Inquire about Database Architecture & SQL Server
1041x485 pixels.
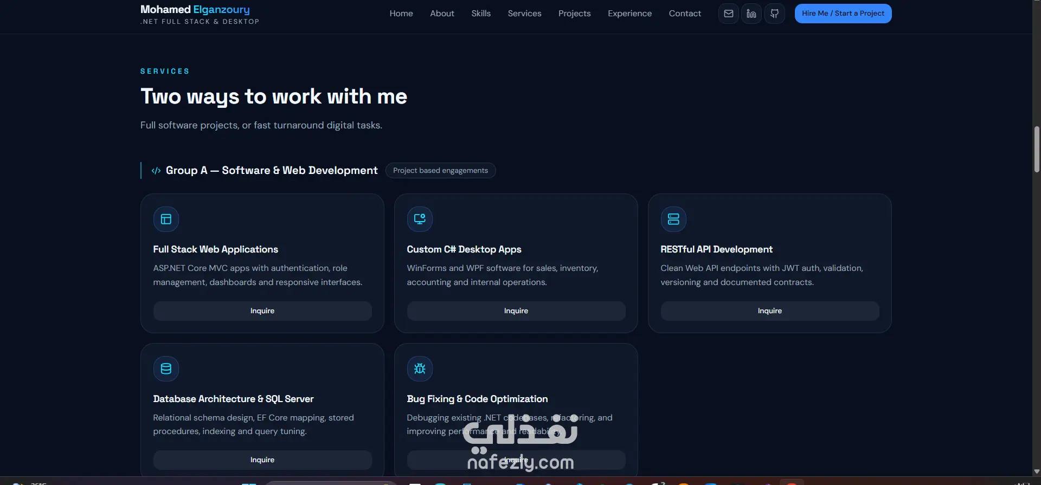click(x=262, y=460)
